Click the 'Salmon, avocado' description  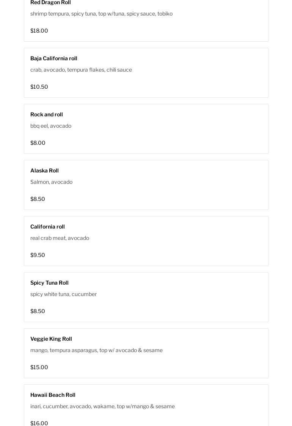[51, 182]
